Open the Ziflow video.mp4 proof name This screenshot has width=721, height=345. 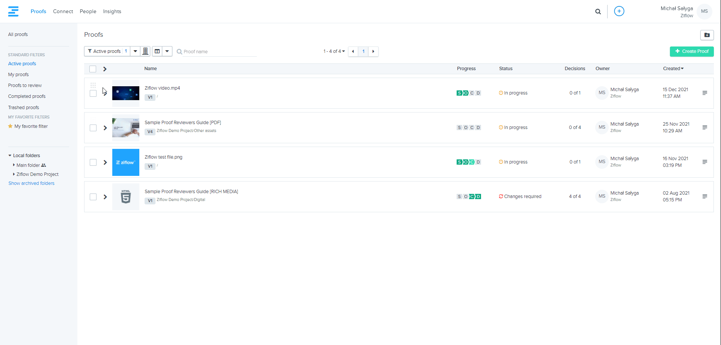click(x=162, y=88)
